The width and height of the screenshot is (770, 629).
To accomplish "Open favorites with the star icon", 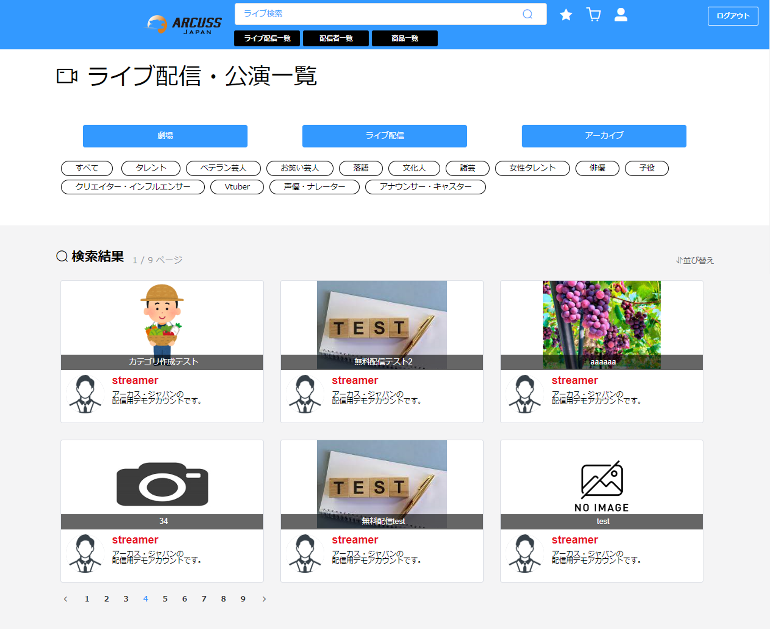I will pos(566,15).
